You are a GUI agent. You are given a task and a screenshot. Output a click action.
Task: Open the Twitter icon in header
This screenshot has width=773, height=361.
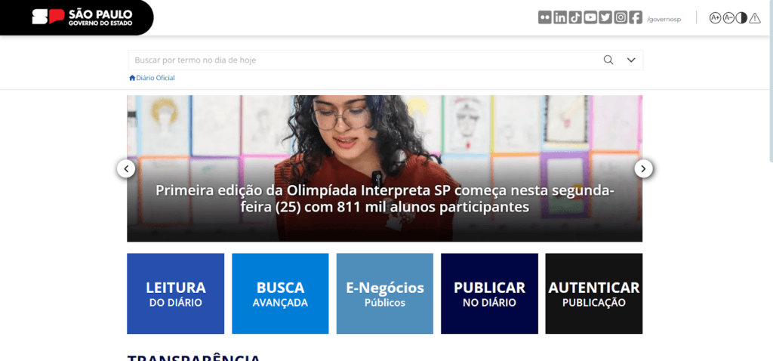(606, 18)
